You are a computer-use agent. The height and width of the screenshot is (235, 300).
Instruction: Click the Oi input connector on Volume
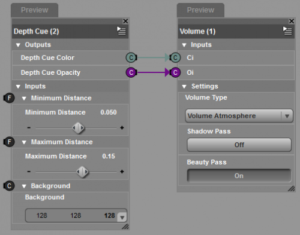175,72
